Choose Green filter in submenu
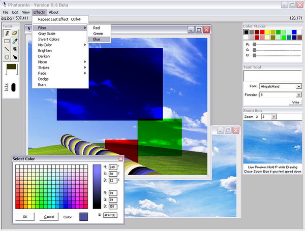 [99, 34]
